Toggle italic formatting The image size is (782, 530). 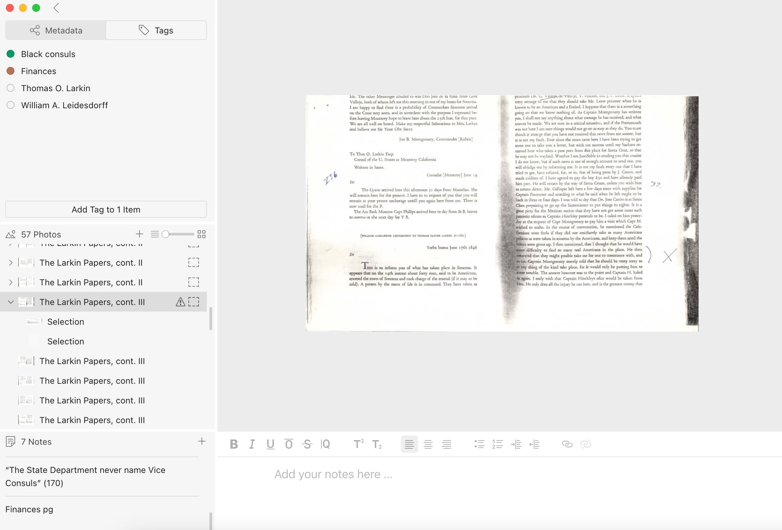tap(252, 444)
